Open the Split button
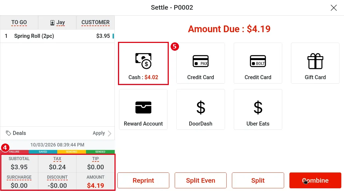Screen dimensions: 344x191 tap(258, 180)
